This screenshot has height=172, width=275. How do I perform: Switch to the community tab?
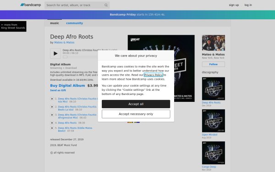[74, 23]
